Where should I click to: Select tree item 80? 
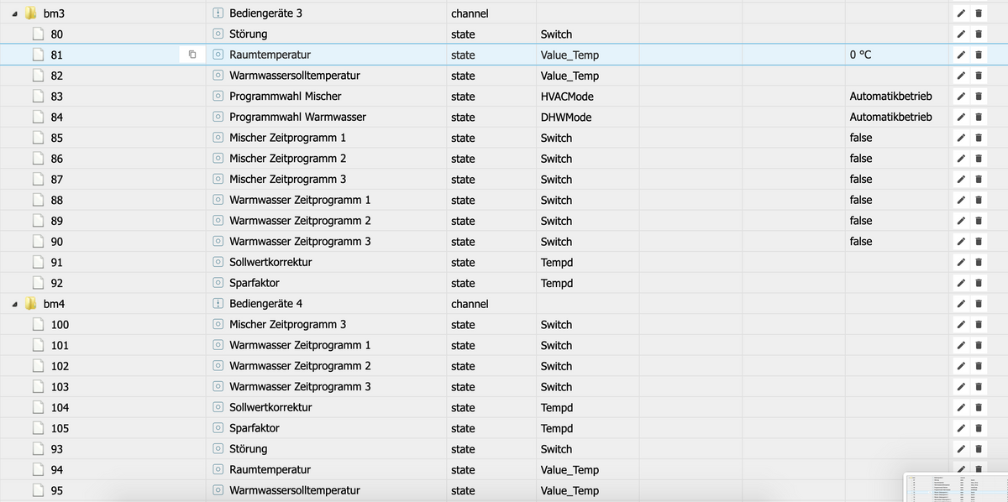56,34
